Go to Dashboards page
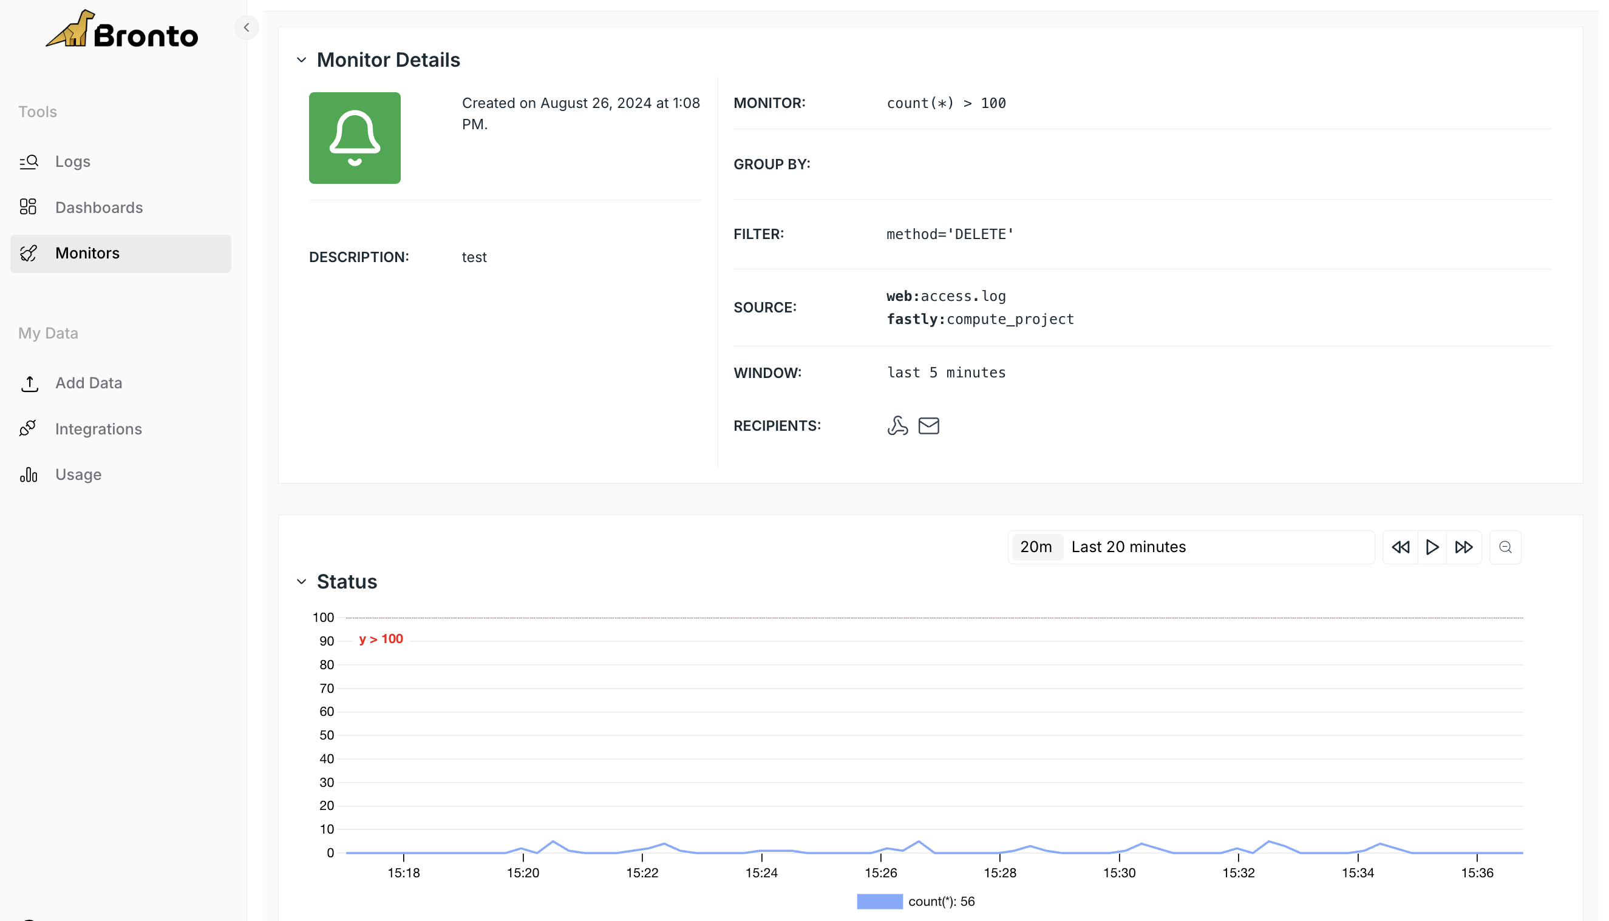This screenshot has height=921, width=1609. point(98,207)
